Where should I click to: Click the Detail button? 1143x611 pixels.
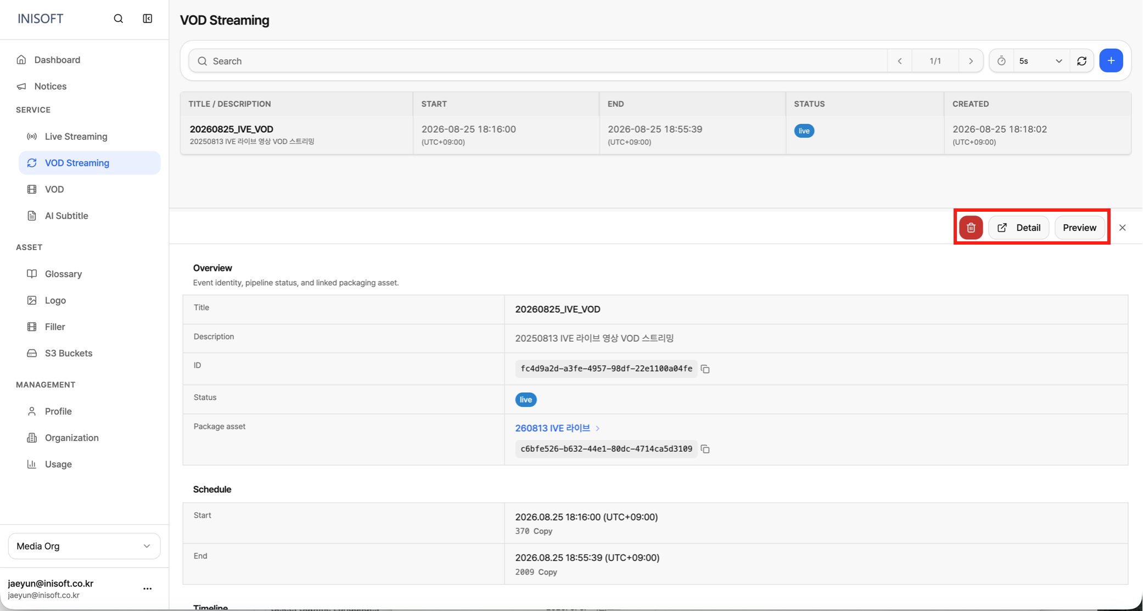click(1018, 228)
